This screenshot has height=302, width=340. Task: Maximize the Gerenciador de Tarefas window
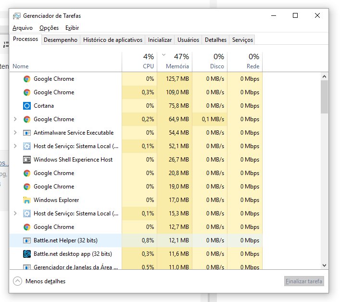295,15
